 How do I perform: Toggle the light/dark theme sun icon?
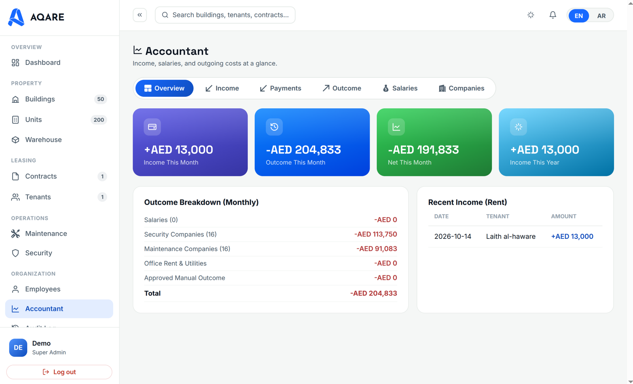click(531, 15)
